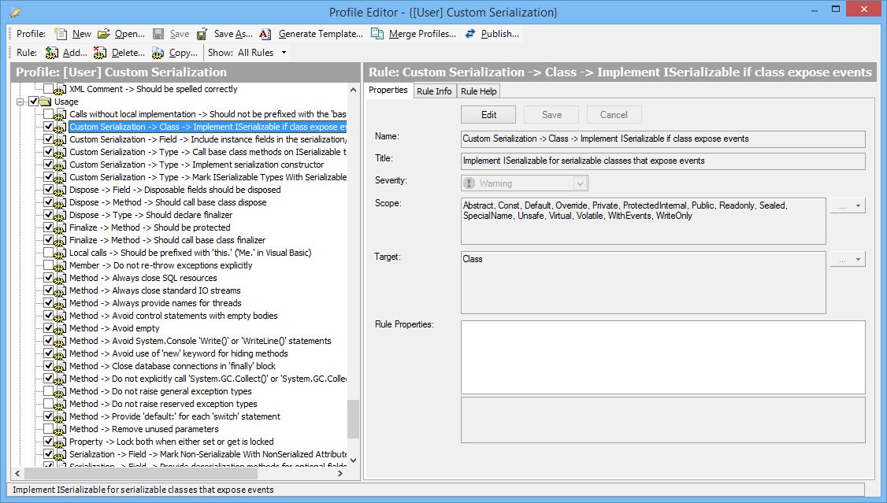The image size is (887, 503).
Task: Click the Title input field
Action: [663, 161]
